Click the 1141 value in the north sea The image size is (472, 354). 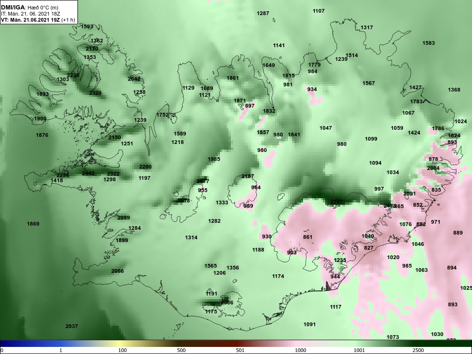pos(279,45)
